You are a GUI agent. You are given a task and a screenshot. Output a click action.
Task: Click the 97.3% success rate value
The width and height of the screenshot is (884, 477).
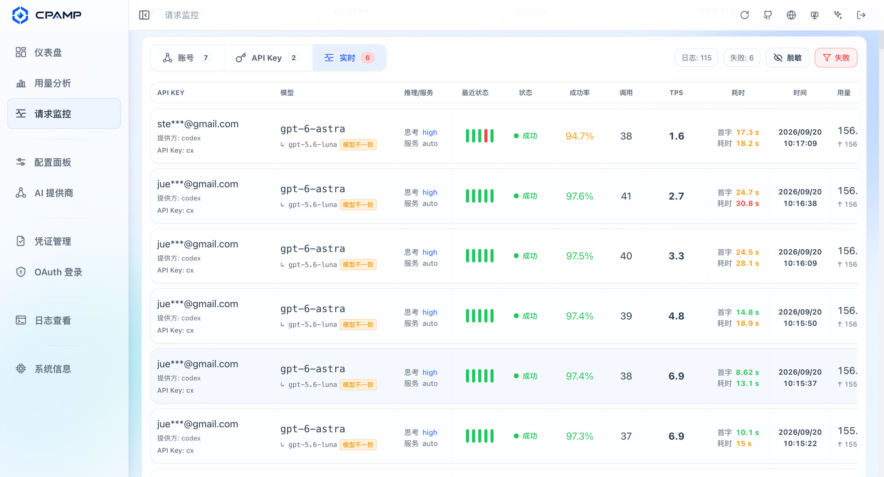pos(579,437)
